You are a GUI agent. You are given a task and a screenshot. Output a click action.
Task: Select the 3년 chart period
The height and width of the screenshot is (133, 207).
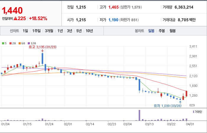coord(69,31)
